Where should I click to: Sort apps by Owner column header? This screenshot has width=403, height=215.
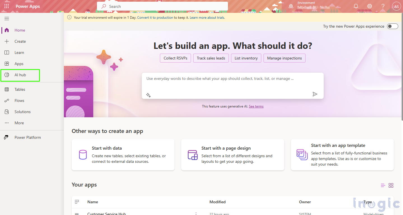pos(305,202)
